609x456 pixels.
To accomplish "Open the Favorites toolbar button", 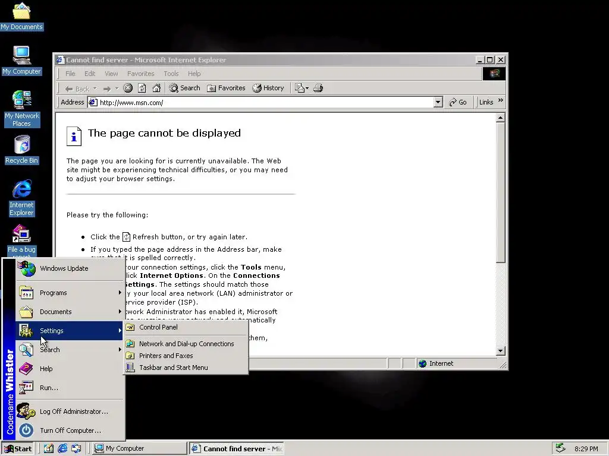I will [x=226, y=88].
